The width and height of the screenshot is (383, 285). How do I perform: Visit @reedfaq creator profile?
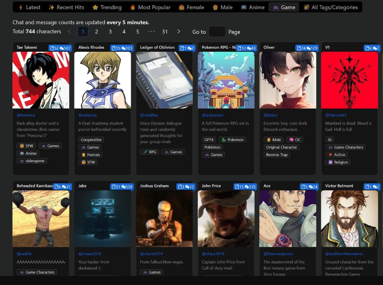pos(149,115)
